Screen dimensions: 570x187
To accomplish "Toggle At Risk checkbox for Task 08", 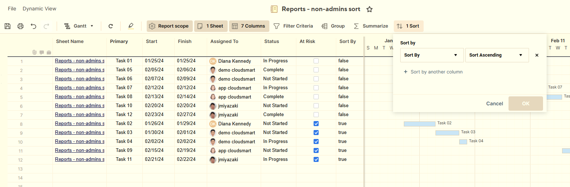I will (x=316, y=97).
